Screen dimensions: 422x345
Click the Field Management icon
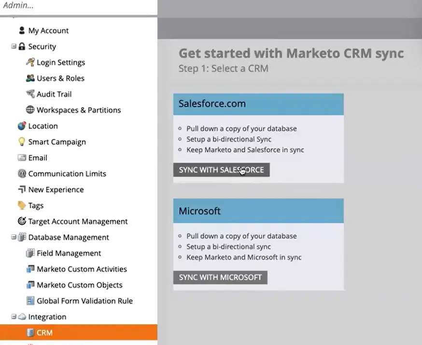(x=30, y=253)
